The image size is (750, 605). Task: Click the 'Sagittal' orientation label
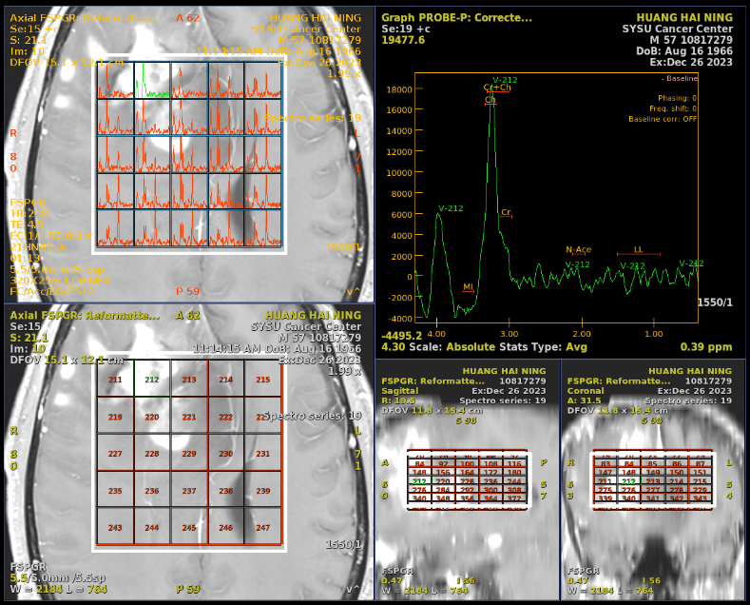[399, 391]
